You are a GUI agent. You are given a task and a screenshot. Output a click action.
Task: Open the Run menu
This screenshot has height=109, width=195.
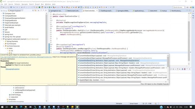[42, 4]
